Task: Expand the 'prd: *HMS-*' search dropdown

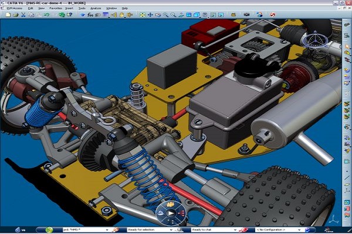Action: 107,230
